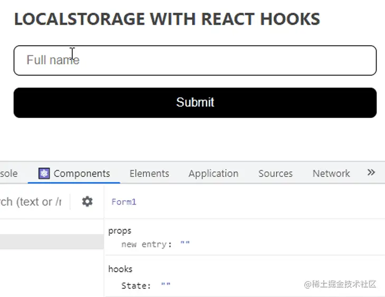Click the props section heading
Viewport: 385px width, 297px height.
120,231
